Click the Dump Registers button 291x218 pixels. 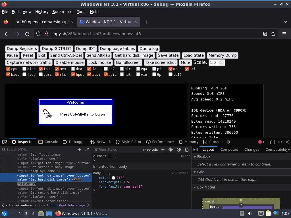pos(22,49)
